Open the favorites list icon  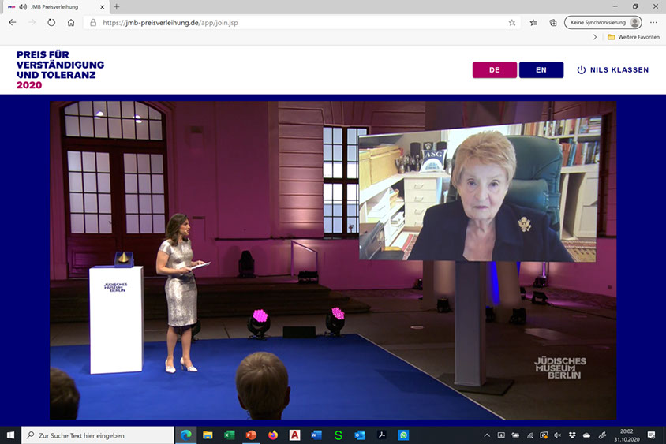coord(534,23)
